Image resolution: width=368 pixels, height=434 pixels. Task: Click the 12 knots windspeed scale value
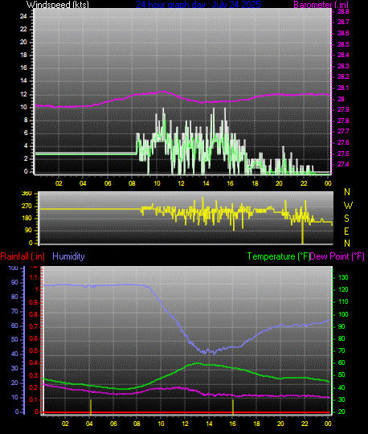[23, 94]
